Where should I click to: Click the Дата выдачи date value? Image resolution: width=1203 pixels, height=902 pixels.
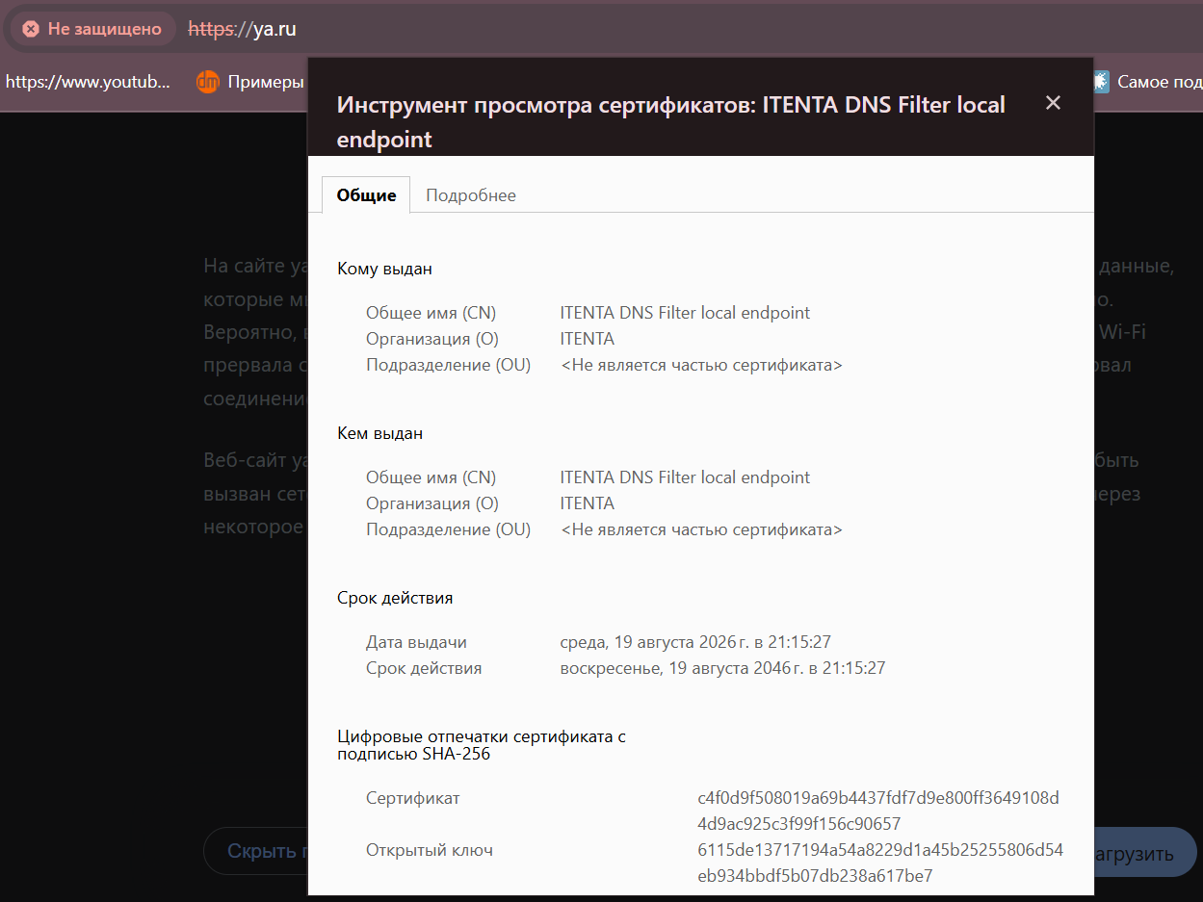pyautogui.click(x=695, y=642)
